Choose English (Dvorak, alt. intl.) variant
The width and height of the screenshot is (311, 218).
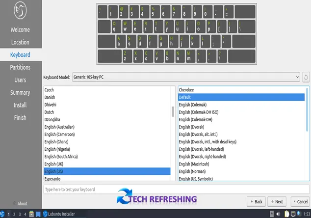(x=241, y=134)
